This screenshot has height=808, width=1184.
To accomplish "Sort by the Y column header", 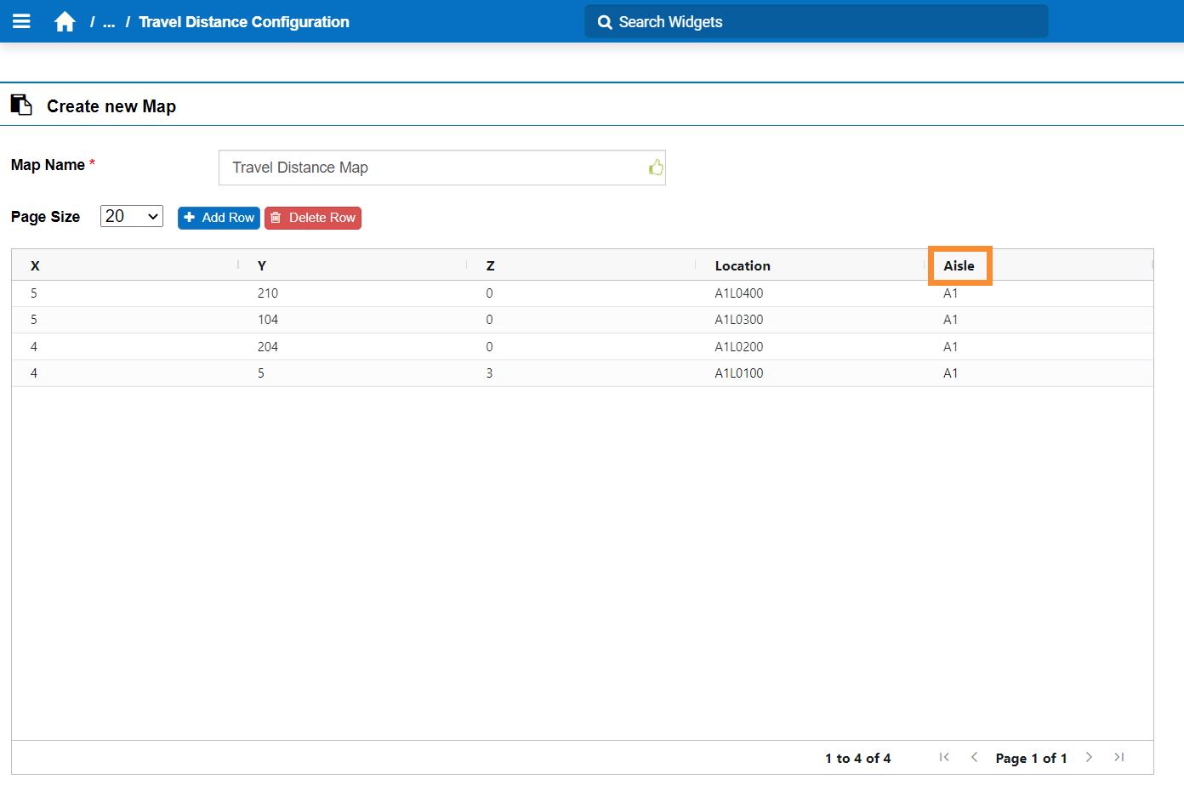I will [x=262, y=265].
